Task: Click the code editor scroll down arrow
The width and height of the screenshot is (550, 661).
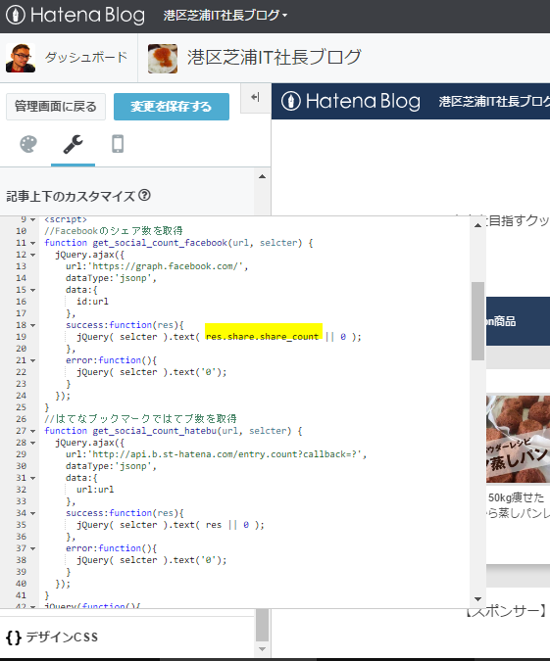Action: click(477, 599)
